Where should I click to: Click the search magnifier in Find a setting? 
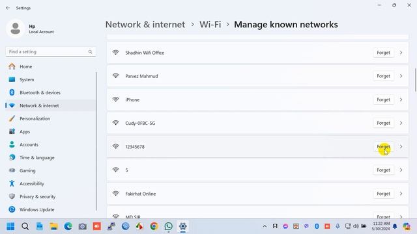[x=90, y=52]
